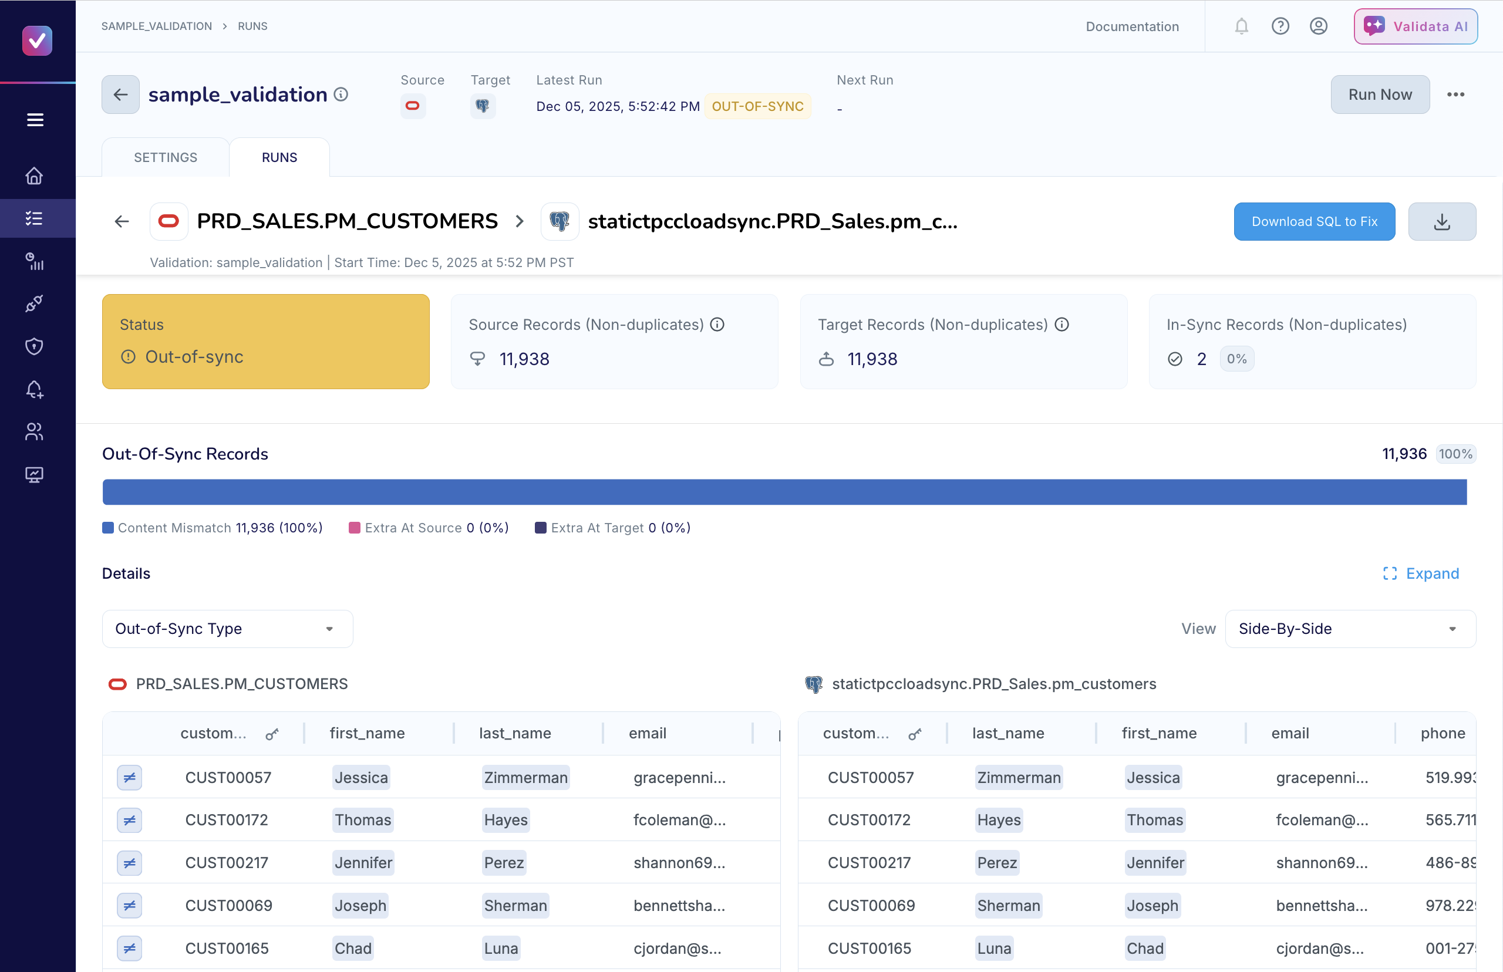Select the Validations checklist icon in sidebar
This screenshot has width=1503, height=972.
click(35, 218)
